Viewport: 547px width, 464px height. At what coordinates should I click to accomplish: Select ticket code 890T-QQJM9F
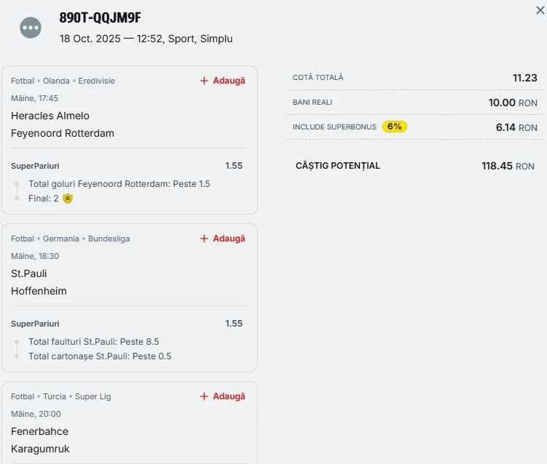(100, 19)
